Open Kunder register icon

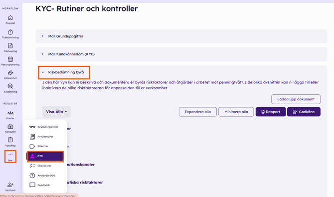click(10, 113)
